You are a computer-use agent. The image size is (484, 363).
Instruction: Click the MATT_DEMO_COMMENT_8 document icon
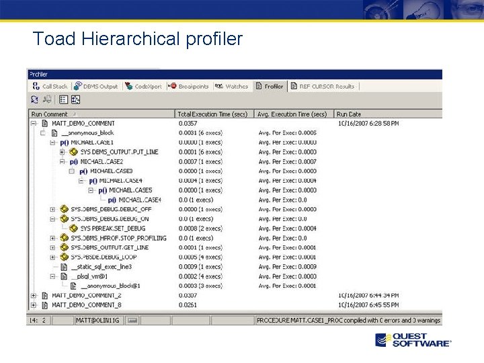pos(45,305)
